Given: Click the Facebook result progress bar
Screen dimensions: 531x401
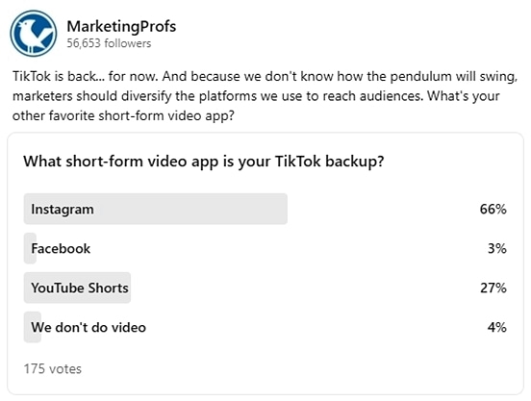Looking at the screenshot, I should point(30,249).
